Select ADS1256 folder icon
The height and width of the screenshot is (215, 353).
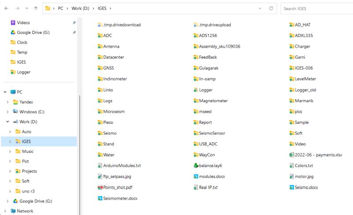click(196, 36)
